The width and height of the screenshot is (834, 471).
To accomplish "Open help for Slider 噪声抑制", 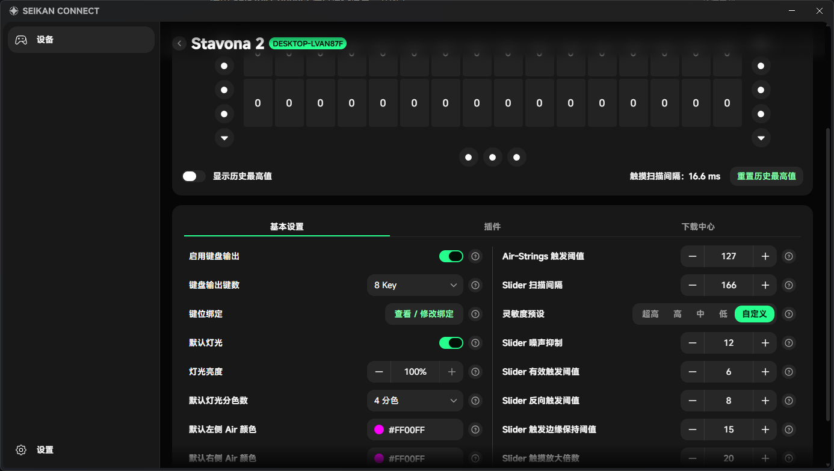I will point(789,343).
